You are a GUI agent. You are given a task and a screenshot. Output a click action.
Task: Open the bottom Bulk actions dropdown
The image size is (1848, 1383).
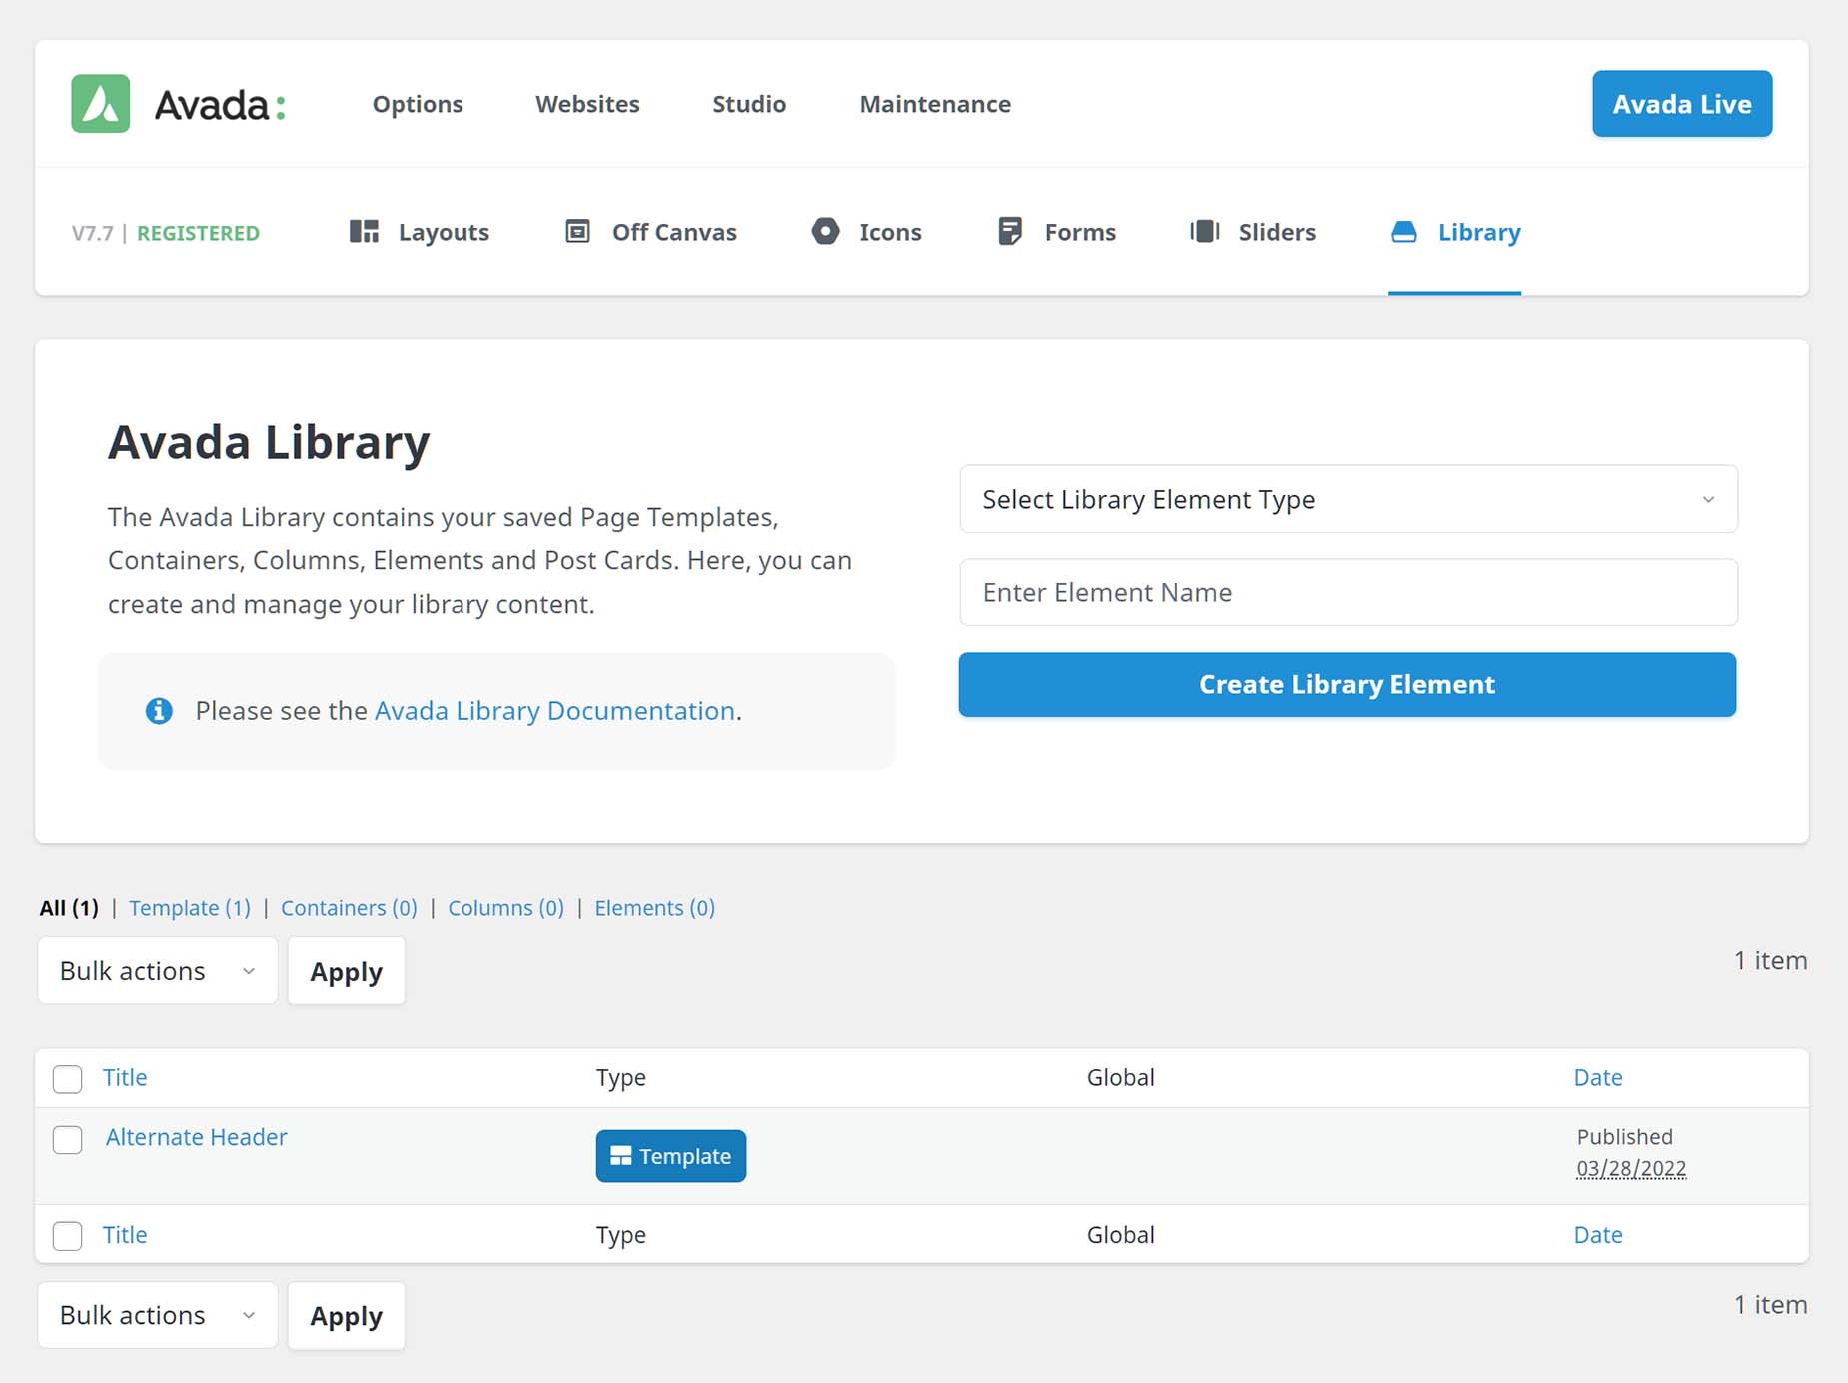(158, 1315)
